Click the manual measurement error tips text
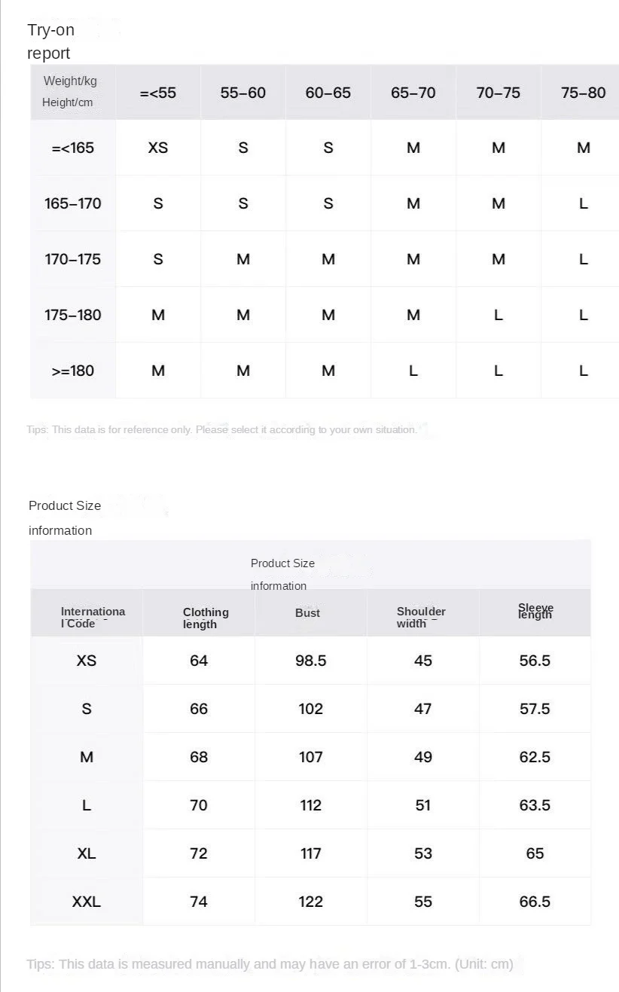This screenshot has width=619, height=992. coord(270,964)
